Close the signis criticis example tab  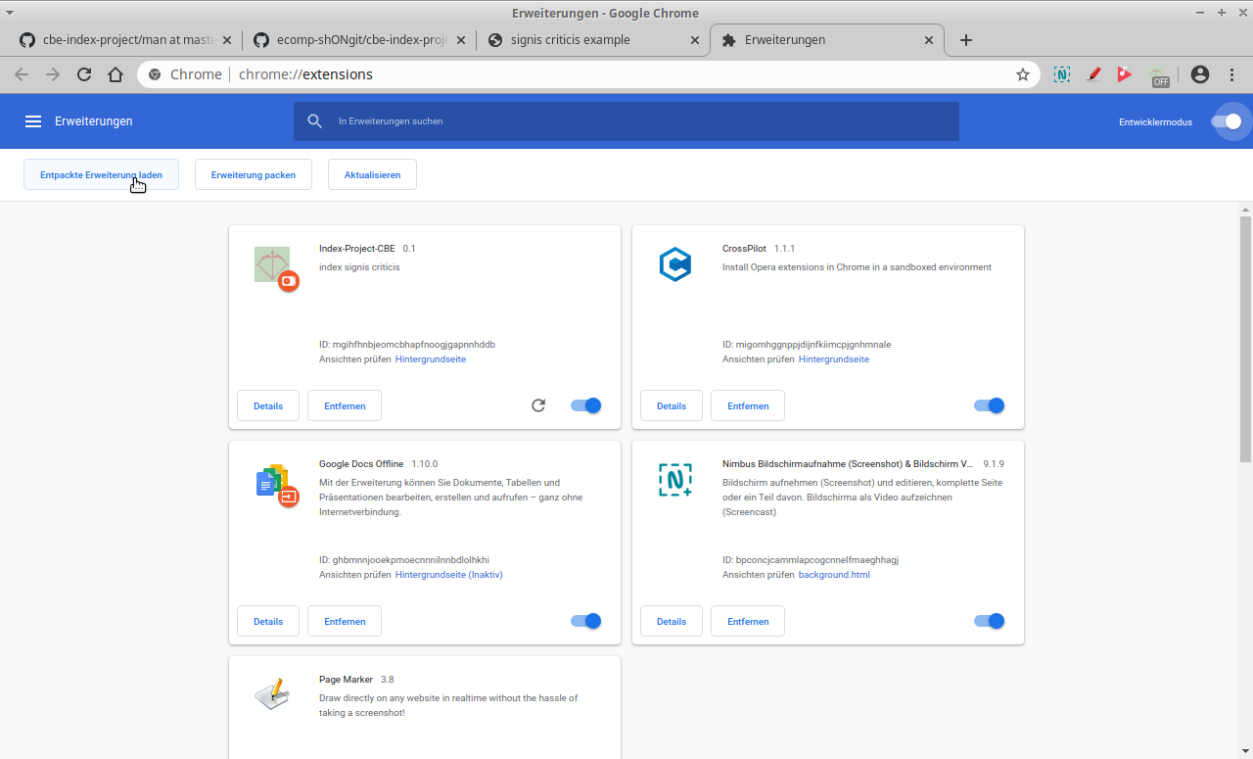[x=695, y=40]
